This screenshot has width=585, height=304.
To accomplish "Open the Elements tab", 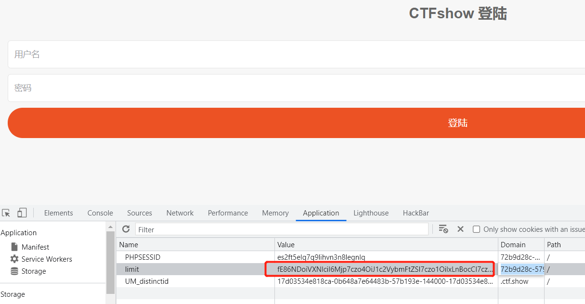I will [x=58, y=213].
